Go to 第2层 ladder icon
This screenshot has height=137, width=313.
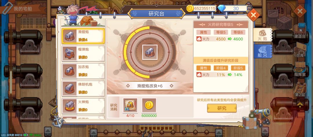pos(300,89)
